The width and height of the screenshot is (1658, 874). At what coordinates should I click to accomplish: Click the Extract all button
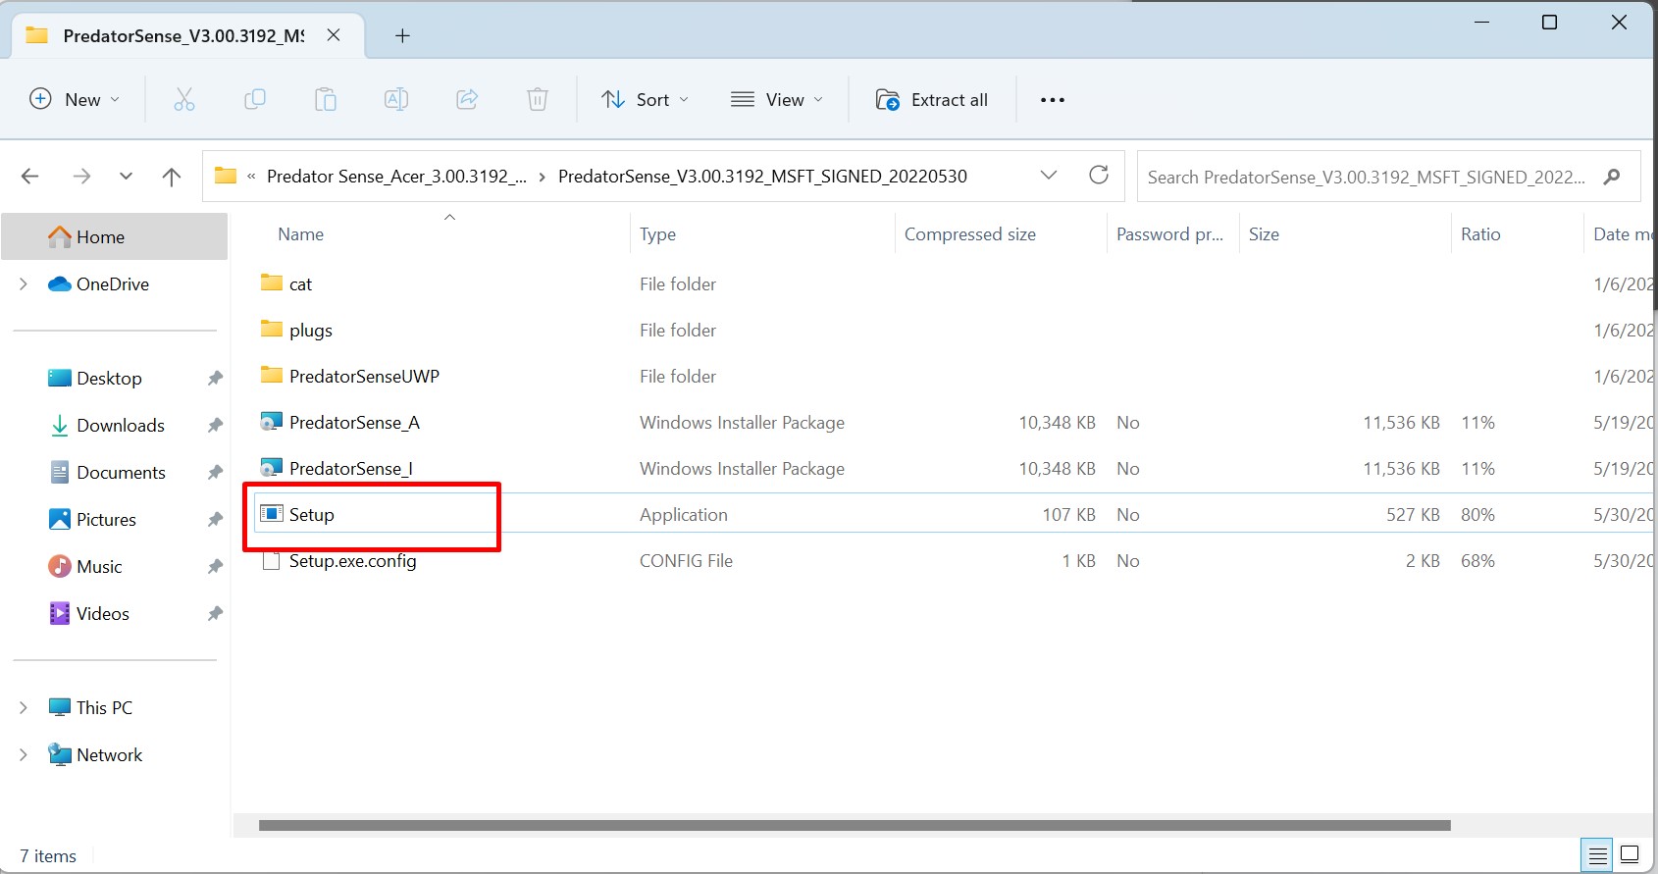(x=932, y=99)
